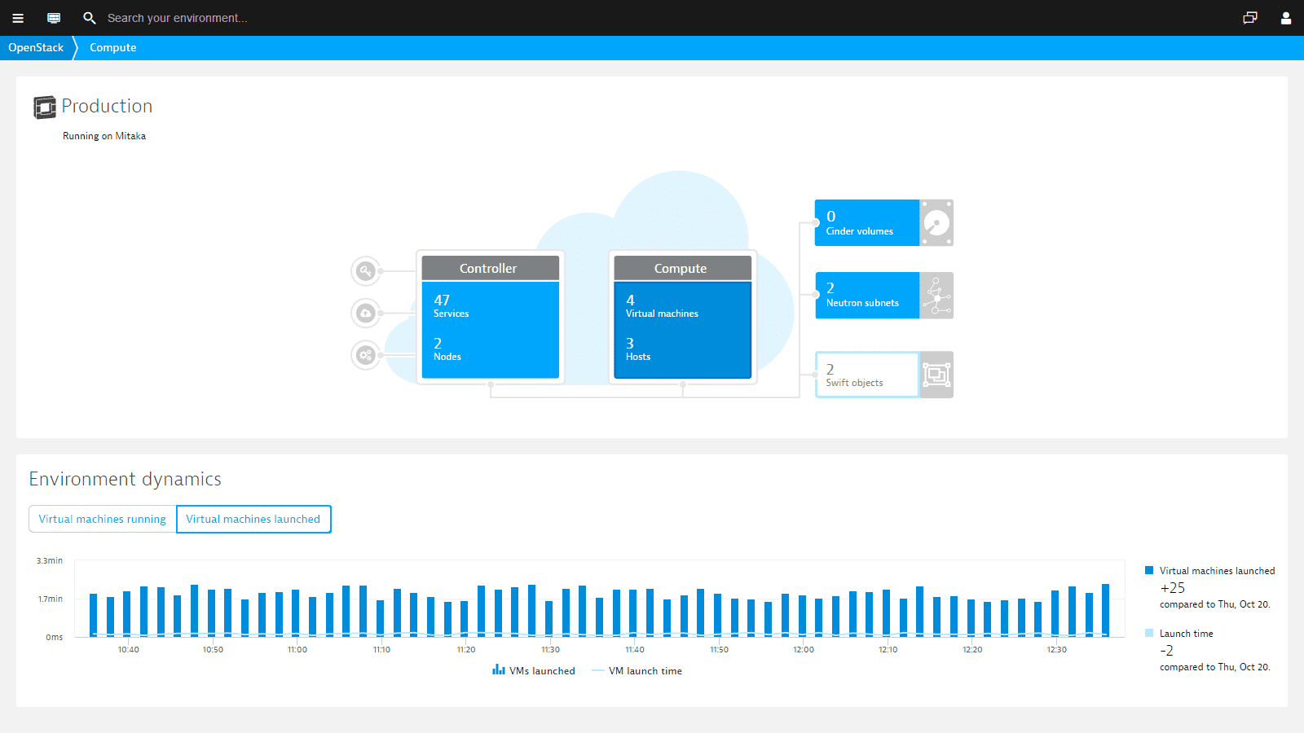This screenshot has height=733, width=1304.
Task: Click the Swift objects storage icon
Action: tap(936, 375)
